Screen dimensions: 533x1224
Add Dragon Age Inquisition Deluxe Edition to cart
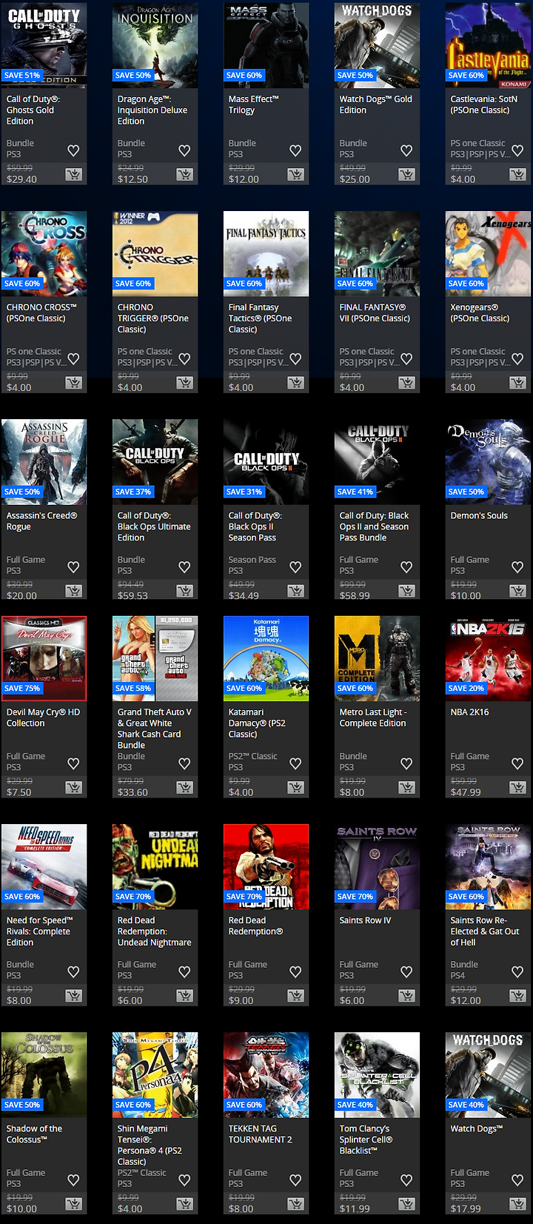tap(185, 175)
